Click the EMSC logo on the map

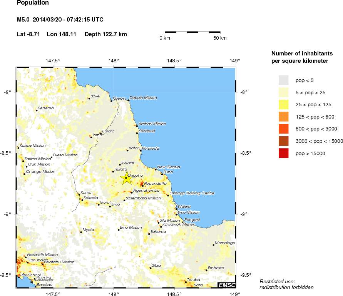coord(226,285)
